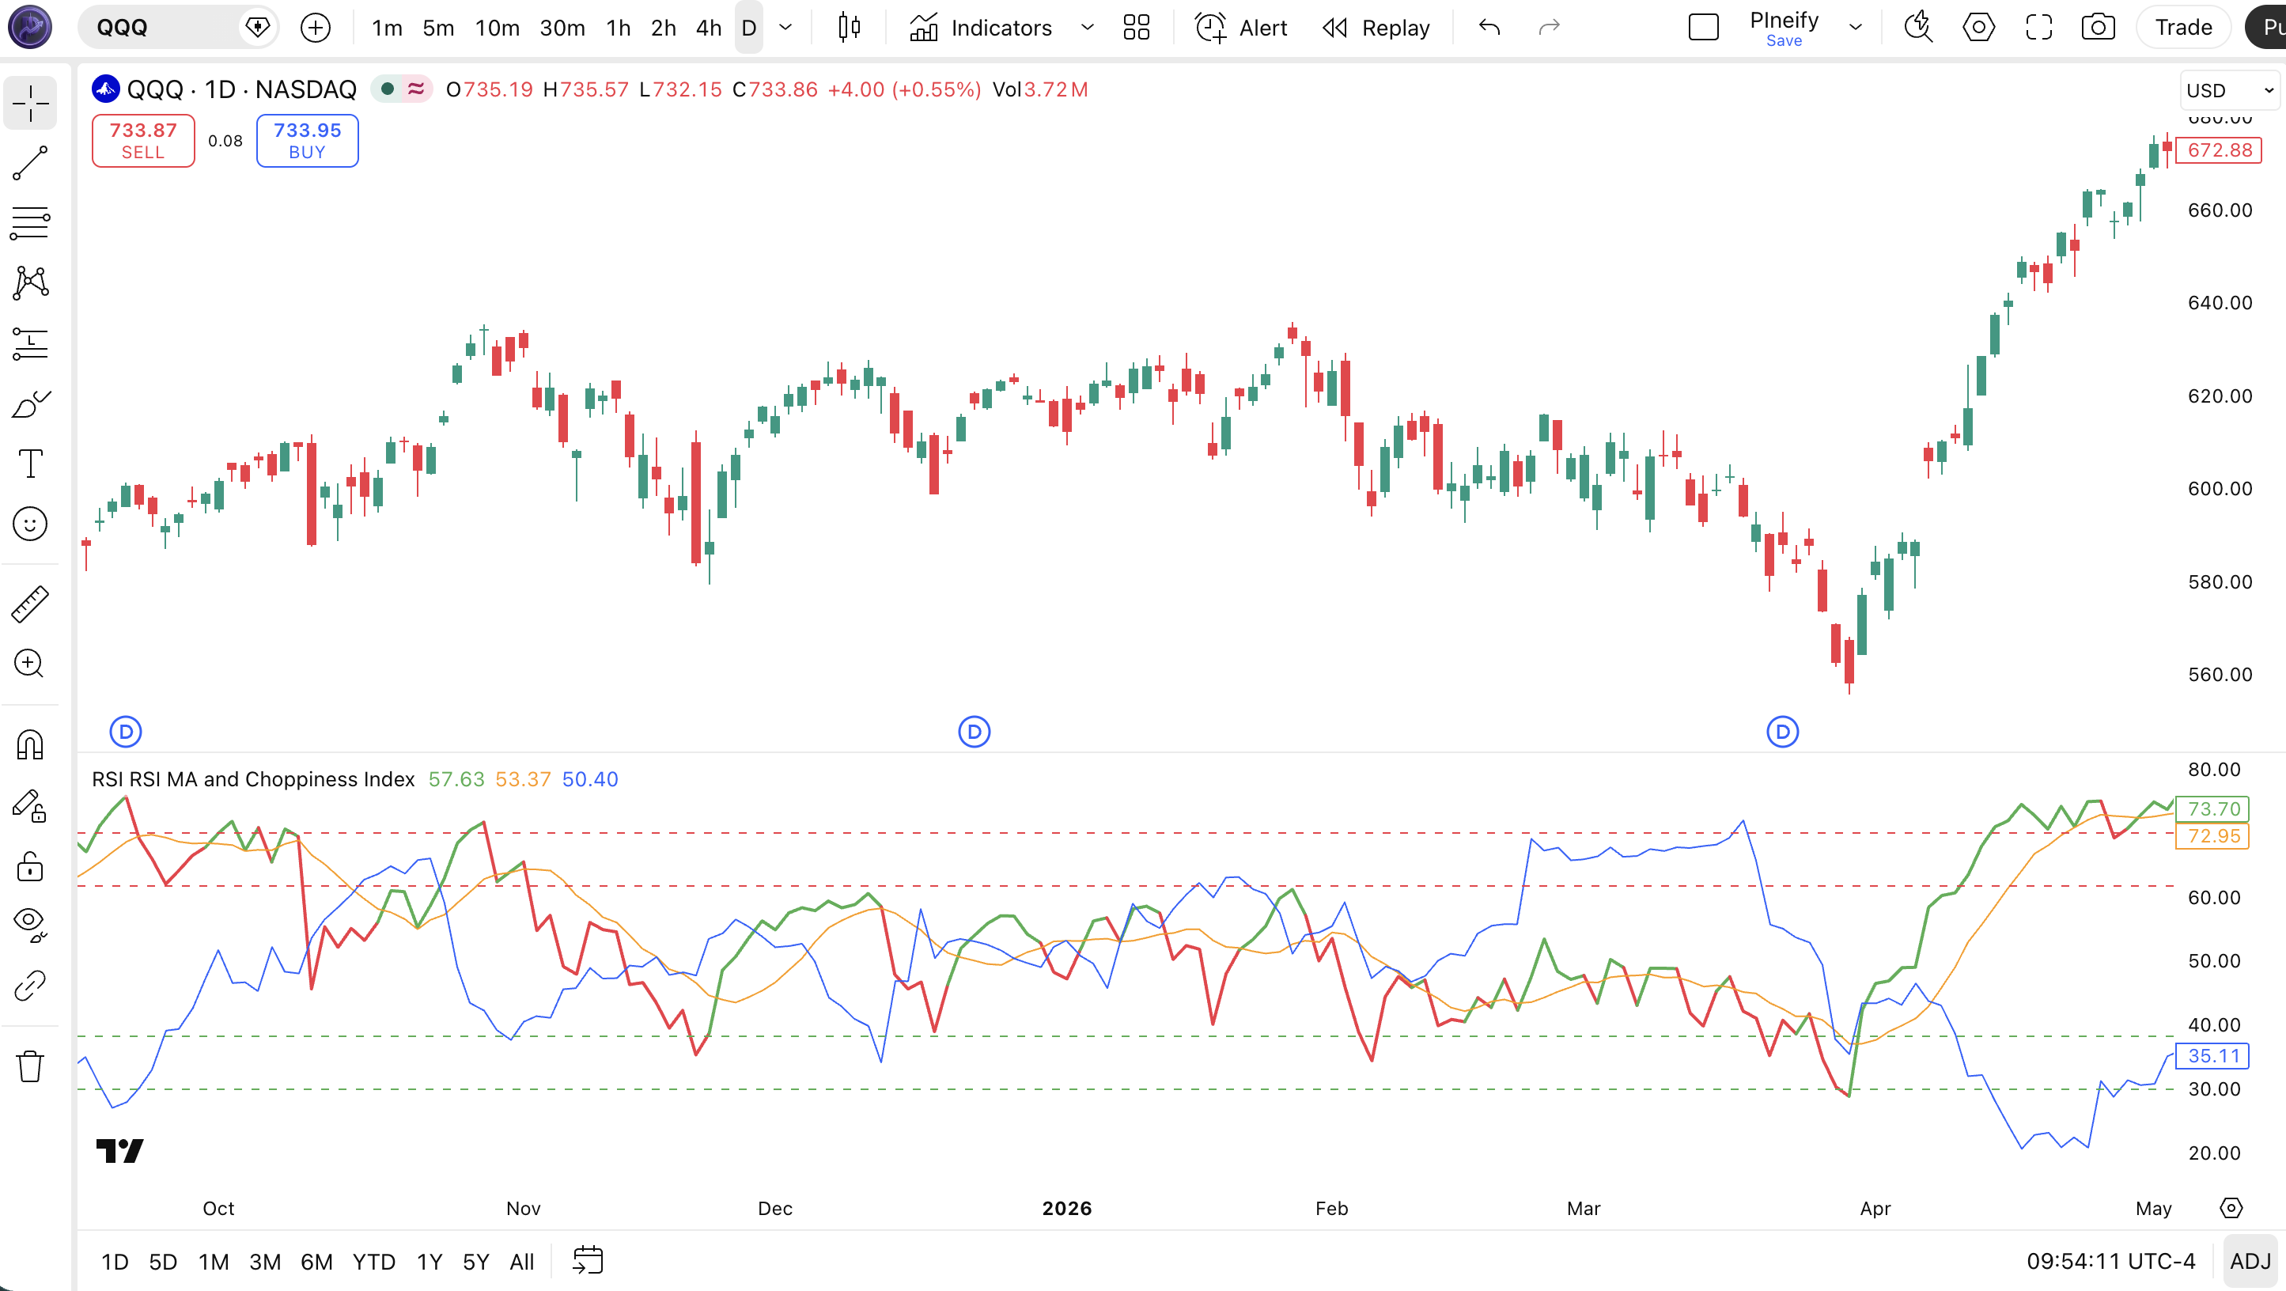
Task: Expand the timeframe interval dropdown
Action: [x=785, y=28]
